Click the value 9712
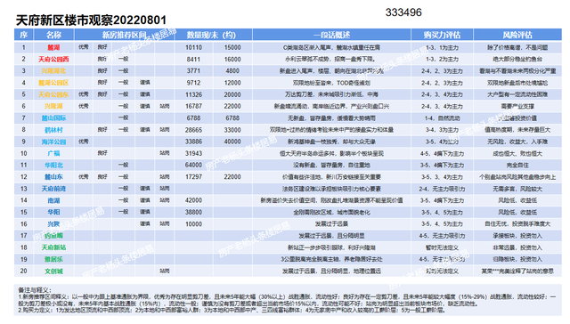 [193, 83]
